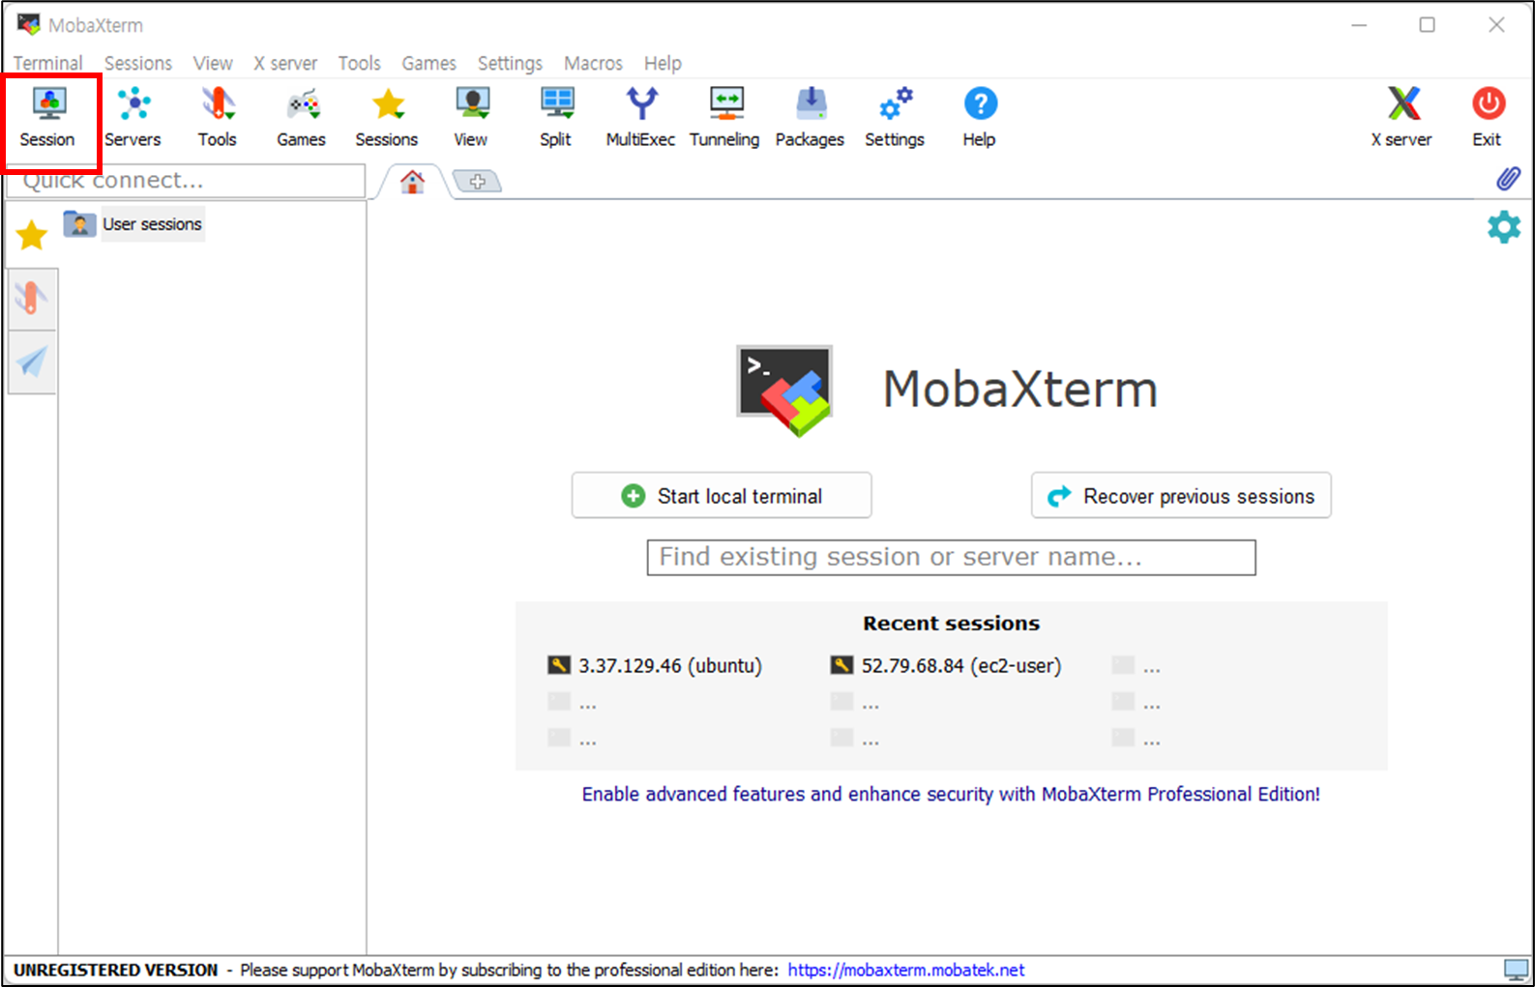1535x987 pixels.
Task: Switch to the Home tab
Action: click(413, 181)
